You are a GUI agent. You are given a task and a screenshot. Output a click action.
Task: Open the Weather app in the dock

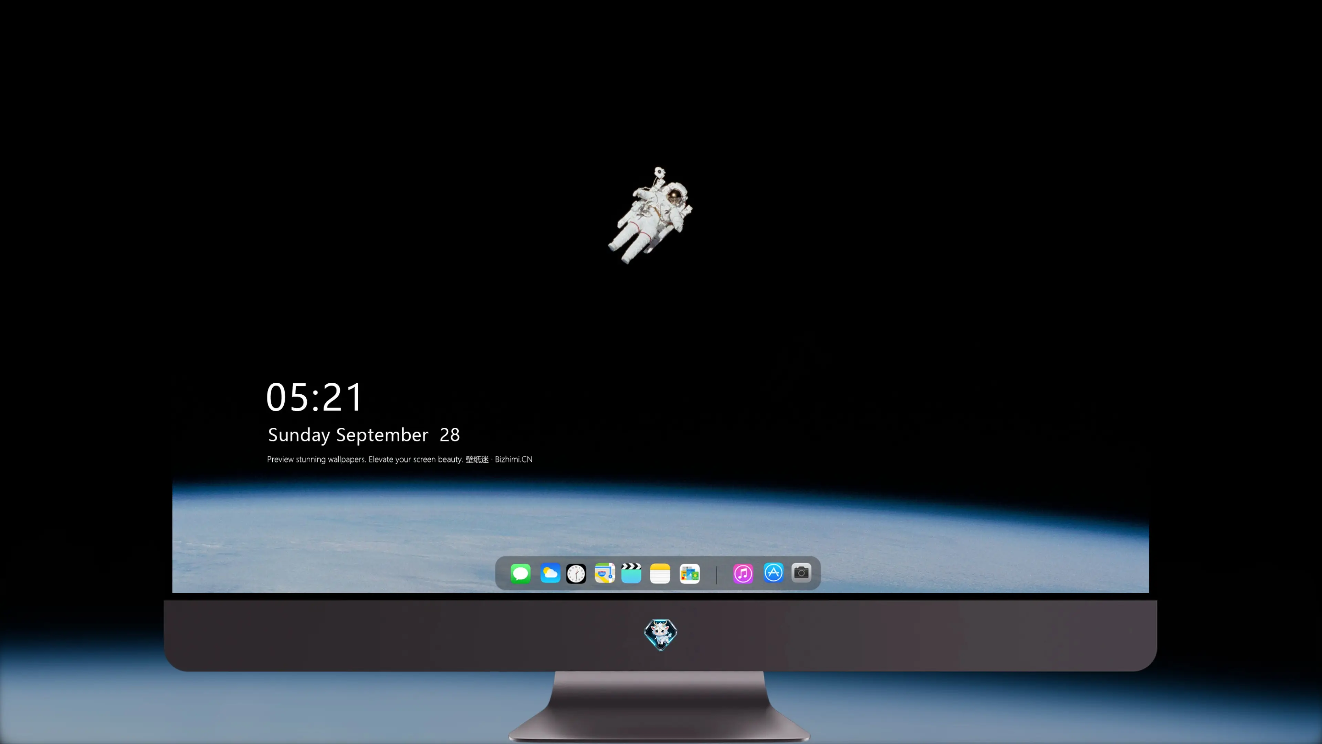pyautogui.click(x=550, y=573)
